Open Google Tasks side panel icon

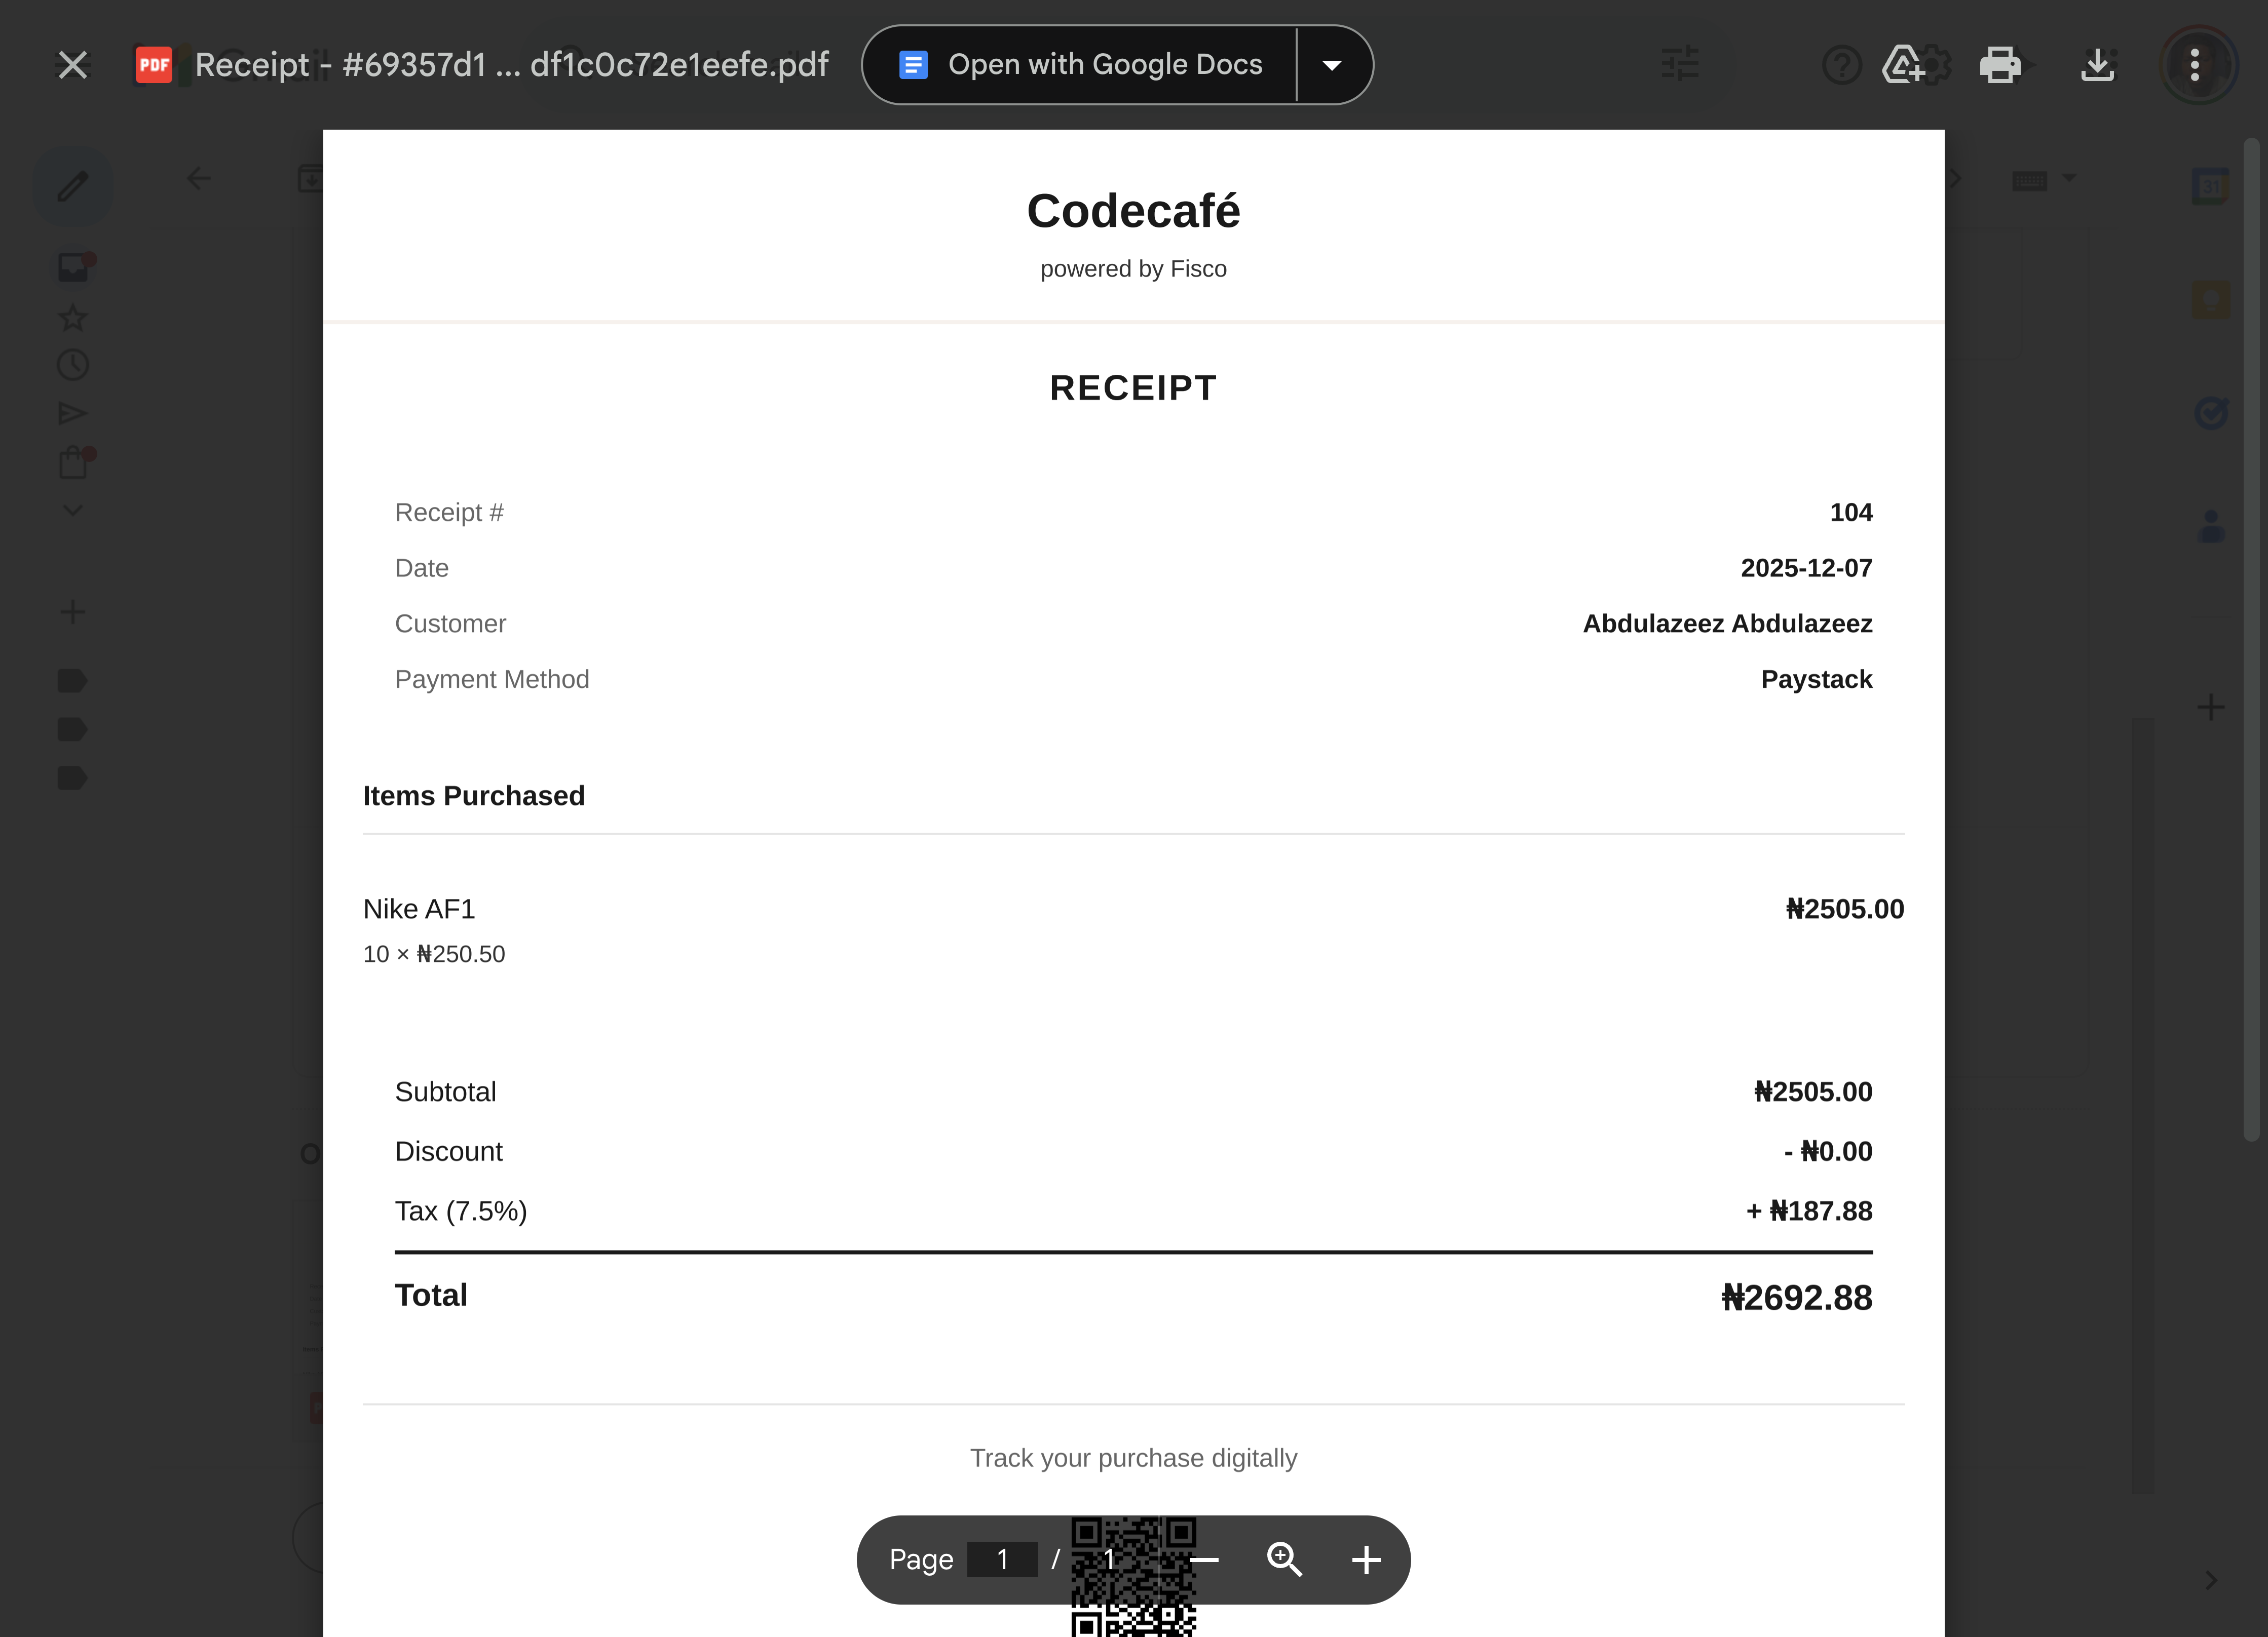tap(2210, 412)
